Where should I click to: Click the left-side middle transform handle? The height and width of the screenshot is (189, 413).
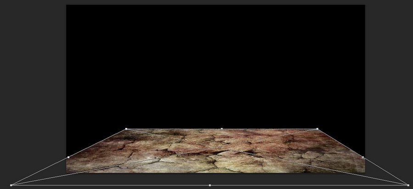68,157
